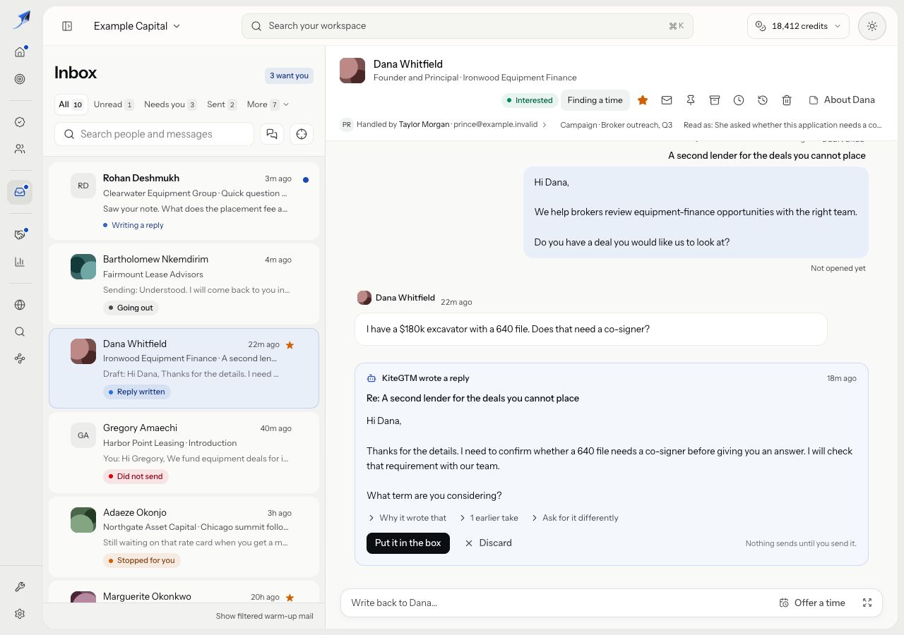Open the history icon in conversation toolbar

click(x=762, y=100)
